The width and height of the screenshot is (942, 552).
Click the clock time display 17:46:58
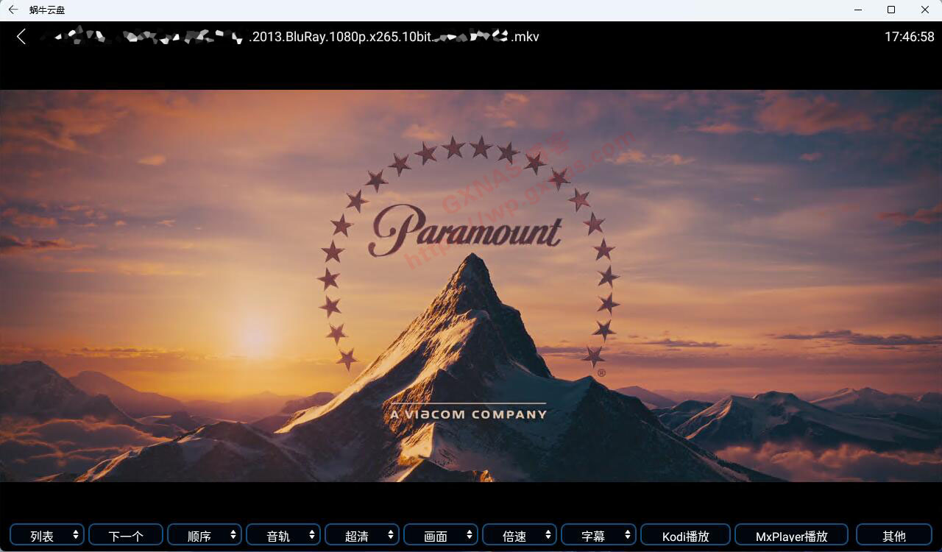click(x=909, y=37)
